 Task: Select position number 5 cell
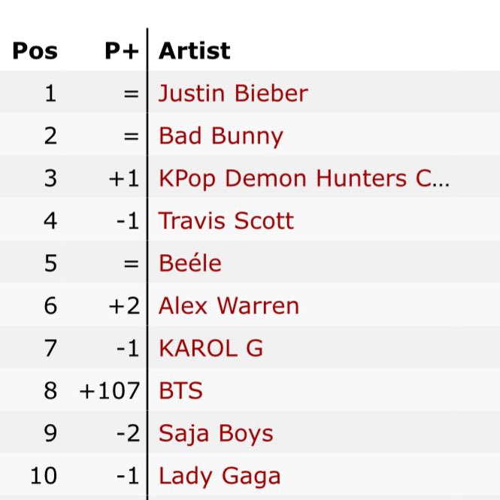pos(50,263)
